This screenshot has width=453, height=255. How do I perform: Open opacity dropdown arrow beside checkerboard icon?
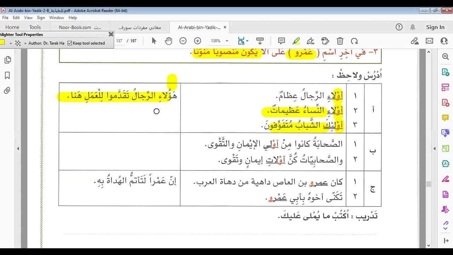[x=25, y=43]
